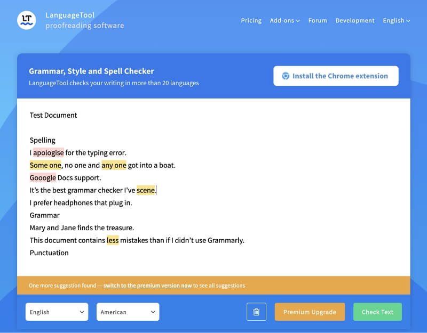The image size is (427, 333).
Task: Expand the Add-ons menu
Action: [284, 21]
